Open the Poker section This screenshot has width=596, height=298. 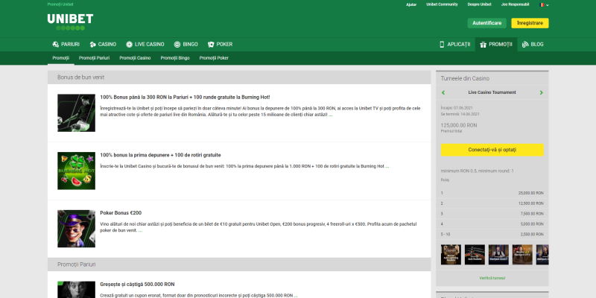pos(220,45)
